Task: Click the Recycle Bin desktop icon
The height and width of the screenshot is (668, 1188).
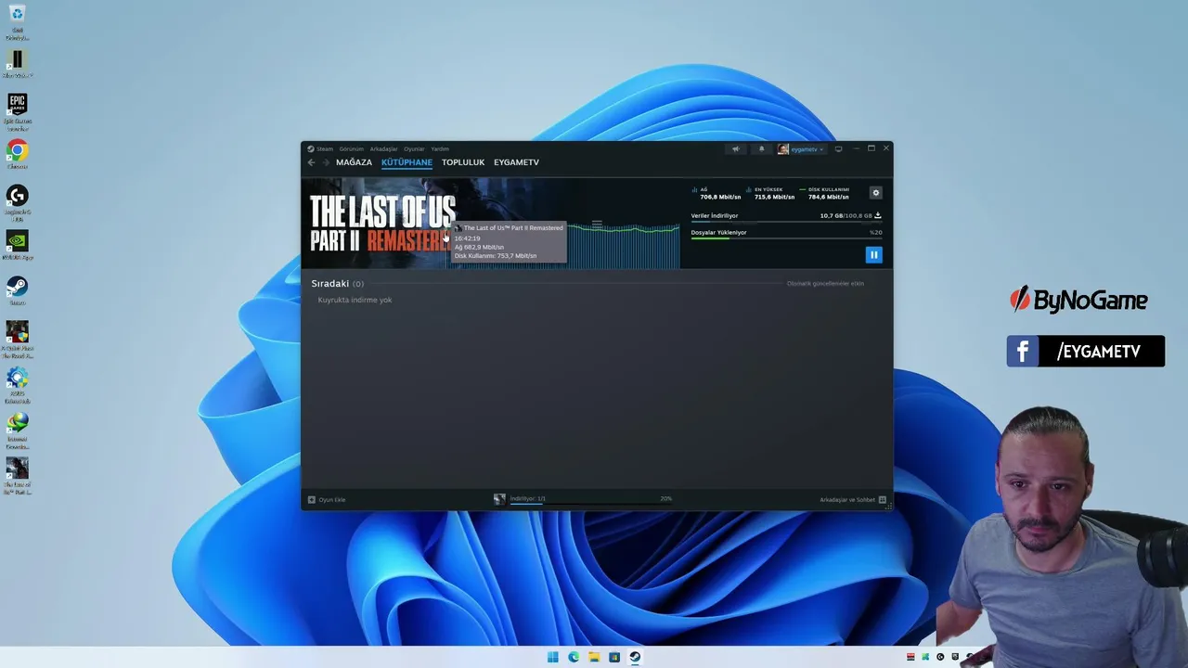Action: click(x=17, y=22)
